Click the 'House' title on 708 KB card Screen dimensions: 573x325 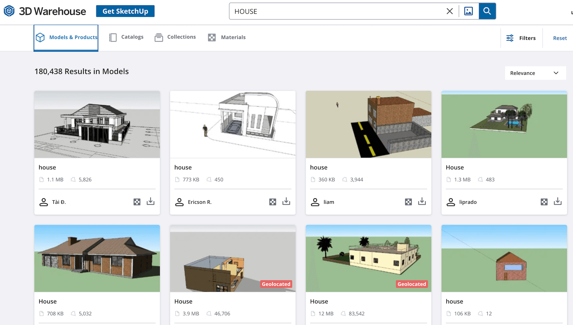tap(48, 301)
